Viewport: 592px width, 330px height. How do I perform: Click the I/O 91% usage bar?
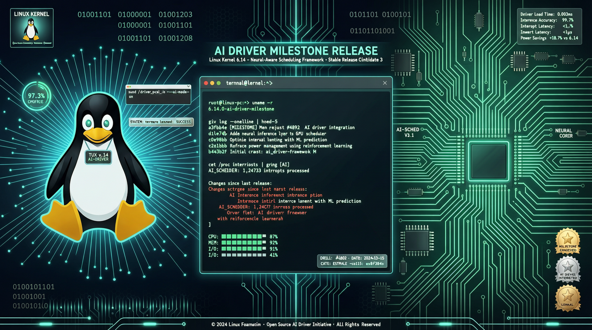(x=243, y=249)
